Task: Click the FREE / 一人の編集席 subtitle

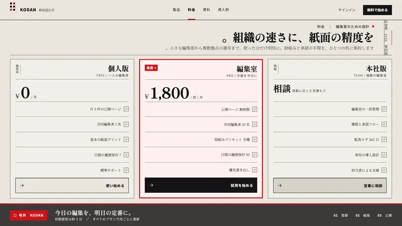Action: click(x=112, y=76)
